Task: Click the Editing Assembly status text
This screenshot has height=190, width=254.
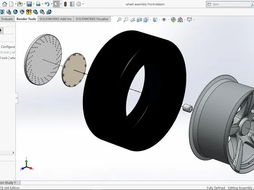Action: [240, 188]
